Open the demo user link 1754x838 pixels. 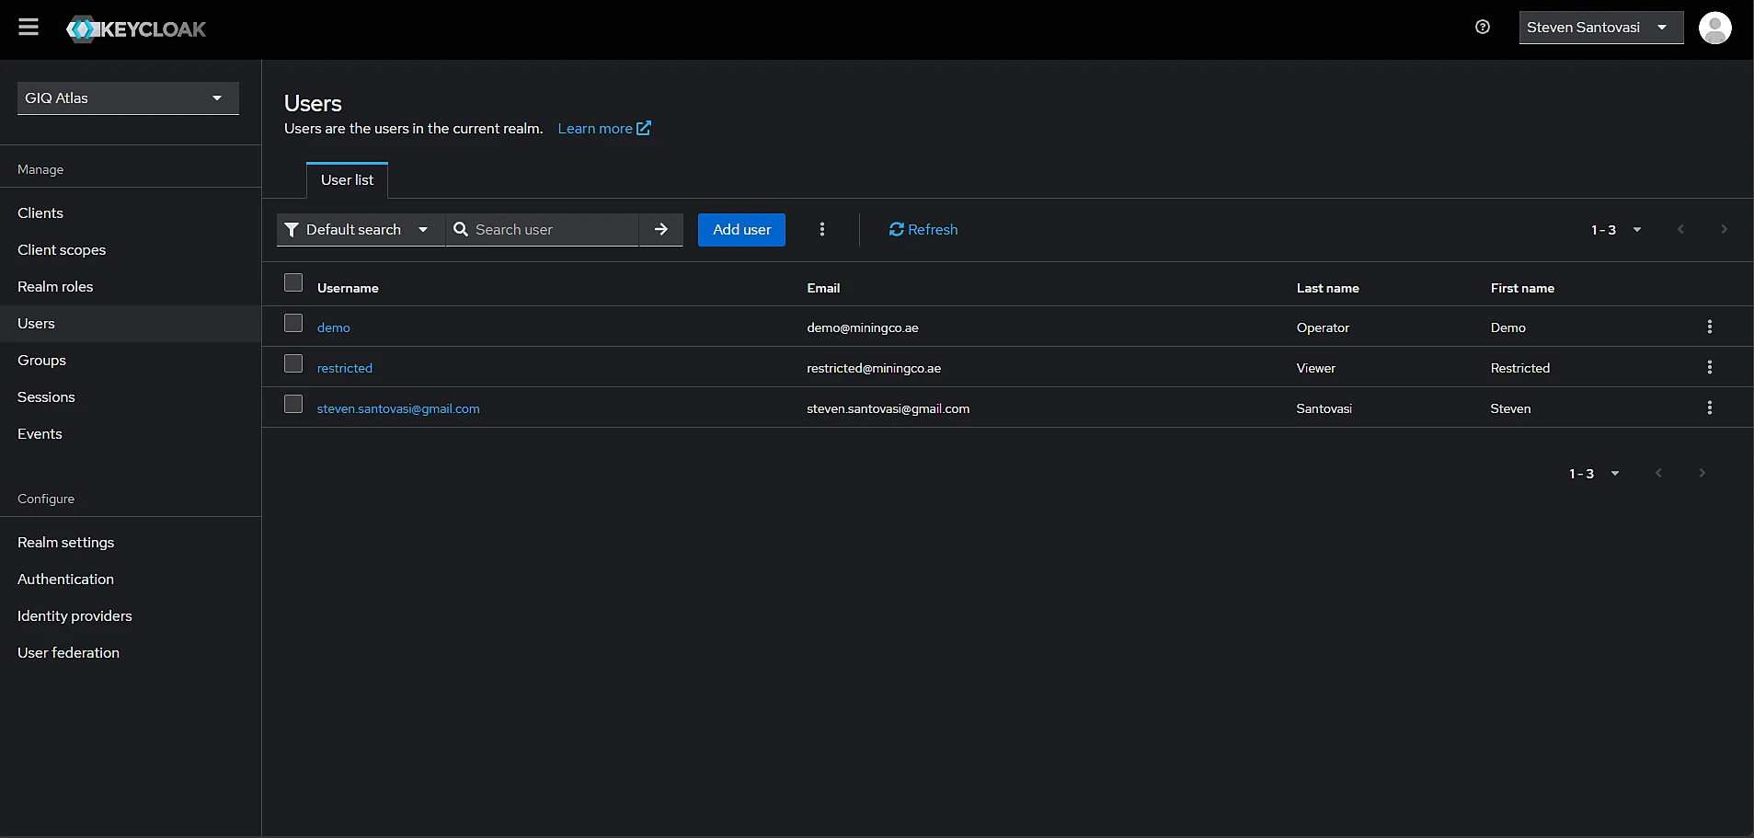(333, 327)
